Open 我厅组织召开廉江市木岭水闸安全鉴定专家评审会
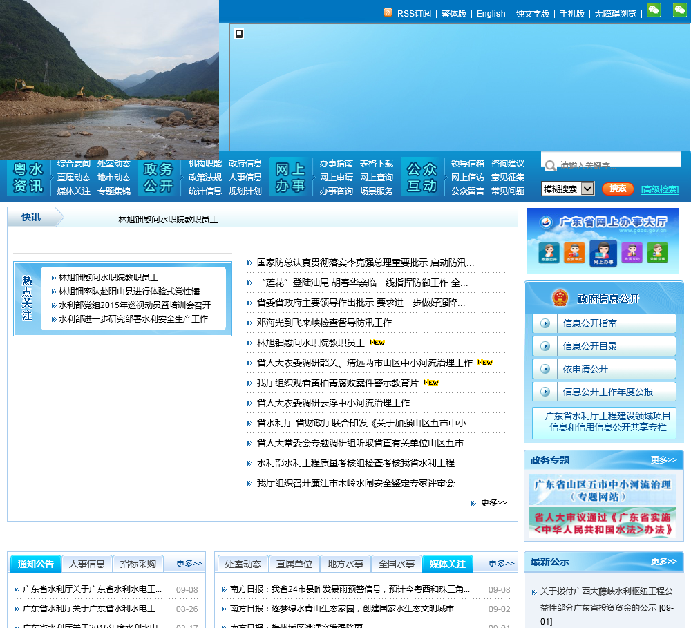The width and height of the screenshot is (691, 628). coord(356,483)
